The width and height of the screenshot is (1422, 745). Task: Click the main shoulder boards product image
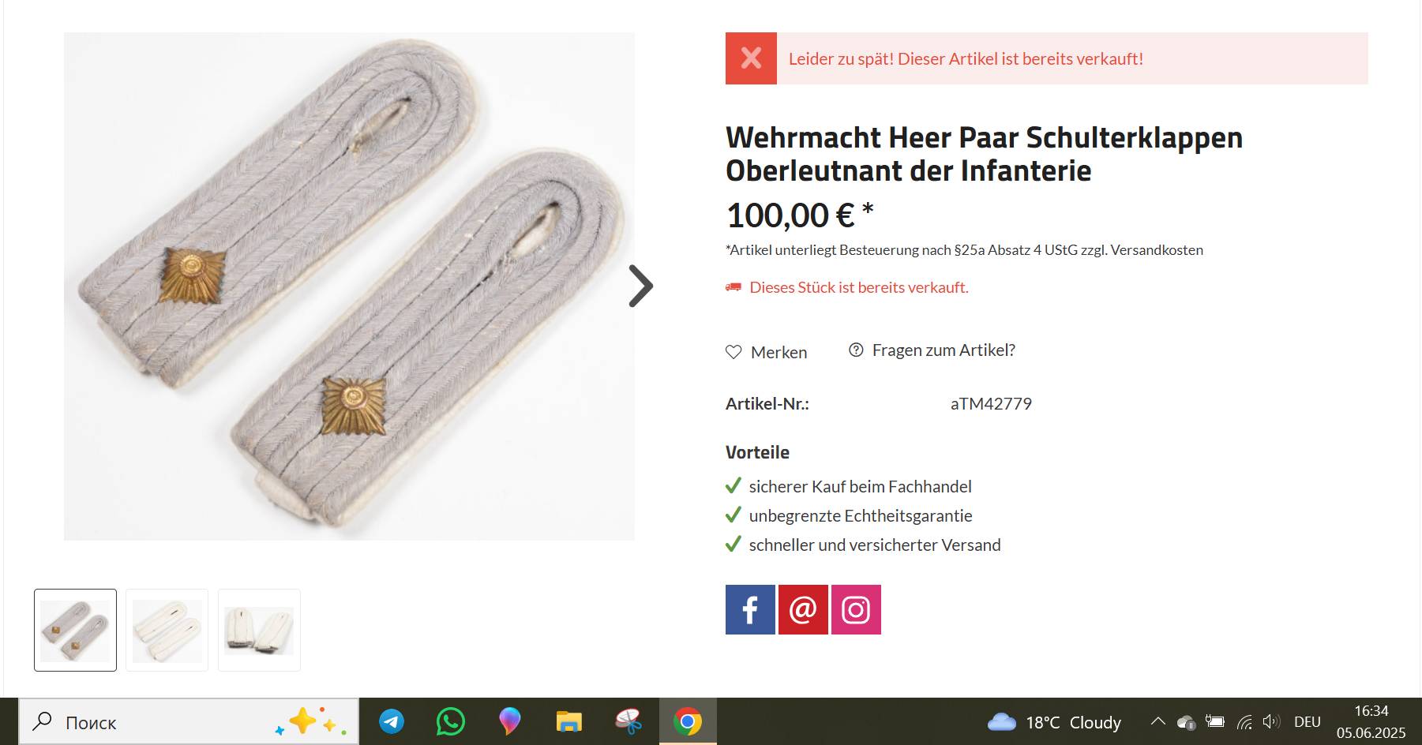(349, 286)
